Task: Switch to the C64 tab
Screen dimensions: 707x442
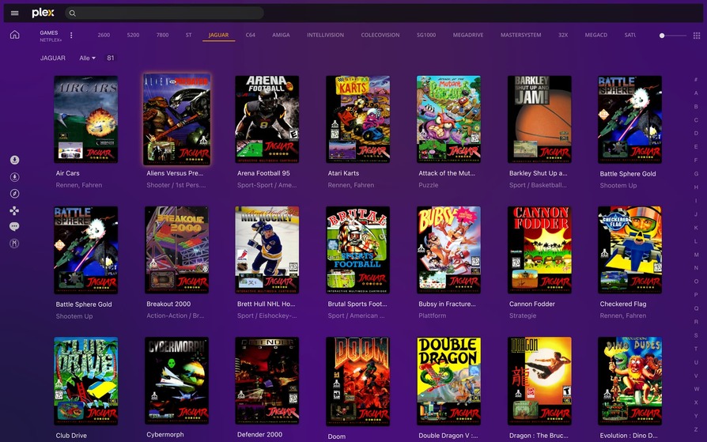Action: (250, 35)
